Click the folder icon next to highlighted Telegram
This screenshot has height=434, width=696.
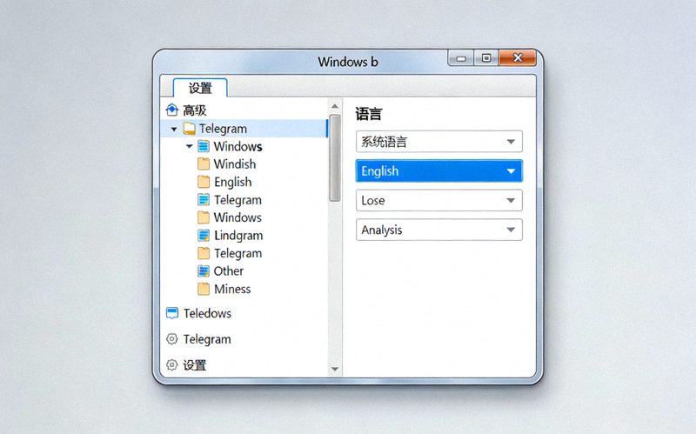click(x=190, y=129)
